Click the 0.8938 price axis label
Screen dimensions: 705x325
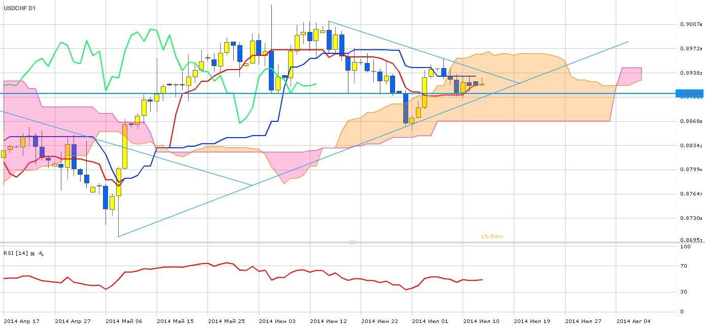(x=691, y=73)
